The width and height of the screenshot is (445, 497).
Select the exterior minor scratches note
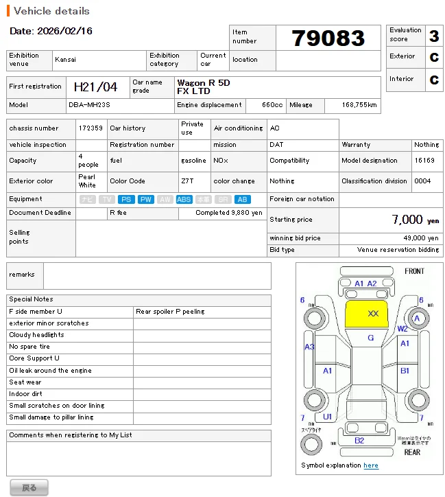(49, 323)
